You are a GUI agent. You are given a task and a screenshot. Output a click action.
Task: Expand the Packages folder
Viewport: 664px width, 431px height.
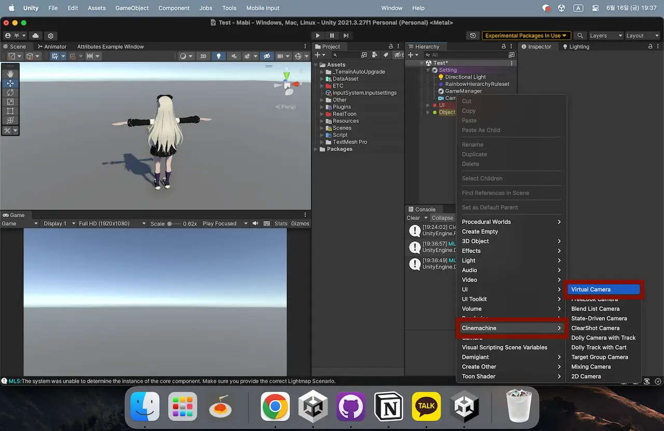click(x=316, y=149)
